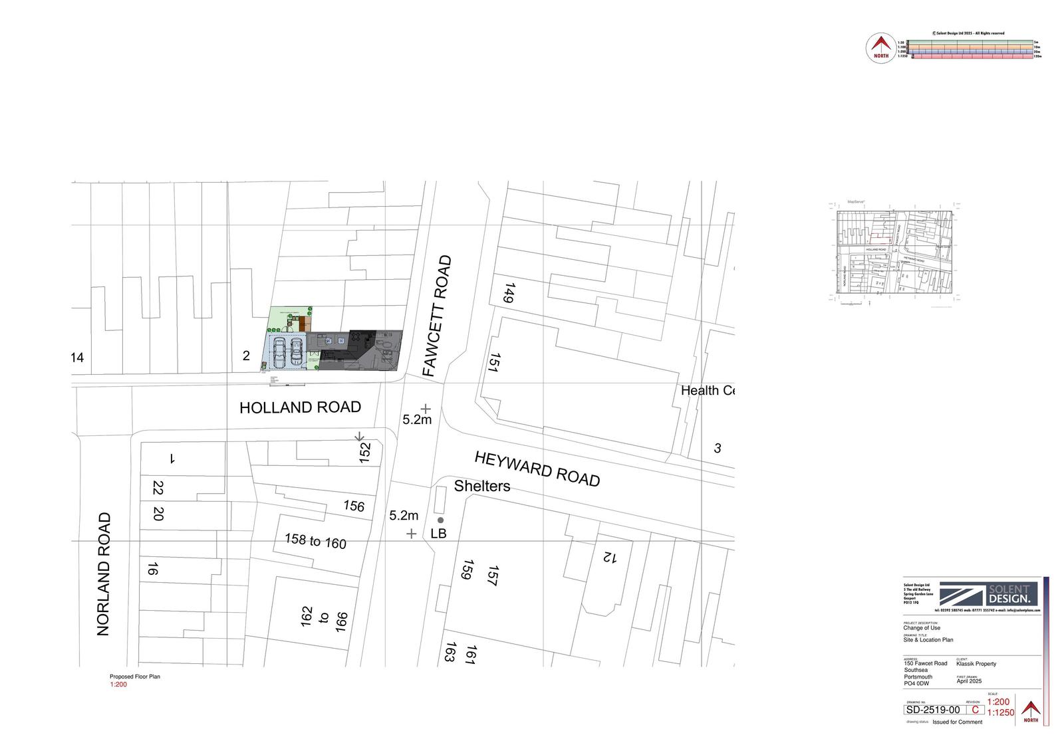Click the 'Proposed Floor Plan 1:200' caption
Image resolution: width=1064 pixels, height=751 pixels.
133,679
